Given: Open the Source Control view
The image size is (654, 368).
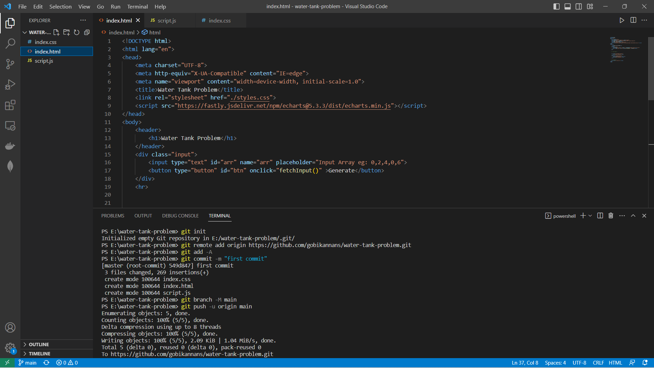Looking at the screenshot, I should click(10, 64).
